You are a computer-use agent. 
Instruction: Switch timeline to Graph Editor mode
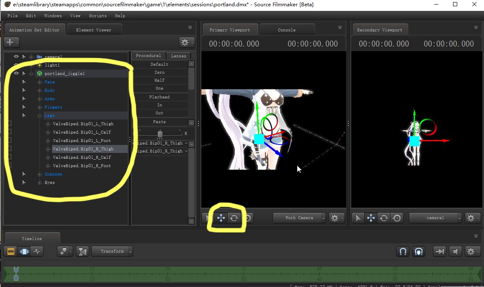click(x=37, y=251)
